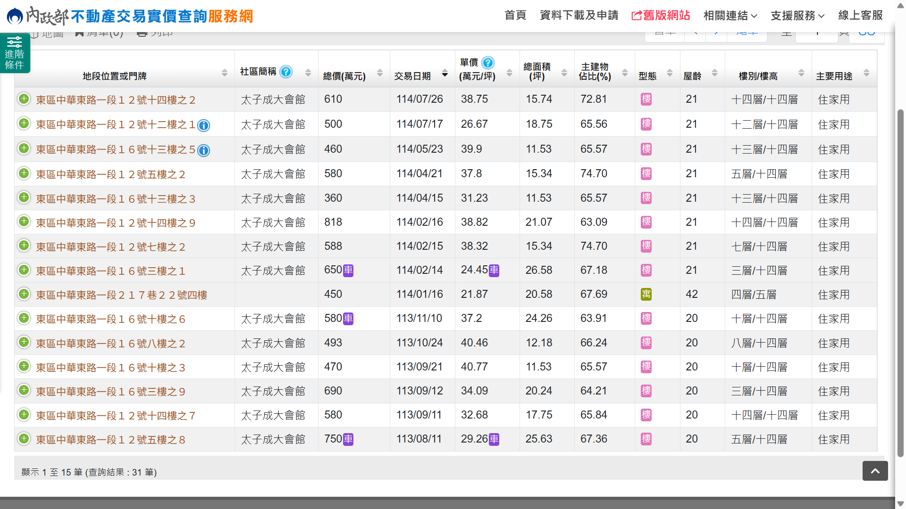Open address link 東區中華東路一段12號五樓之8
This screenshot has width=906, height=509.
[x=110, y=440]
